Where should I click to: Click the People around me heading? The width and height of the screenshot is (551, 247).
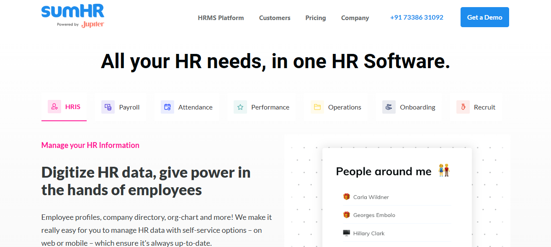[x=384, y=171]
